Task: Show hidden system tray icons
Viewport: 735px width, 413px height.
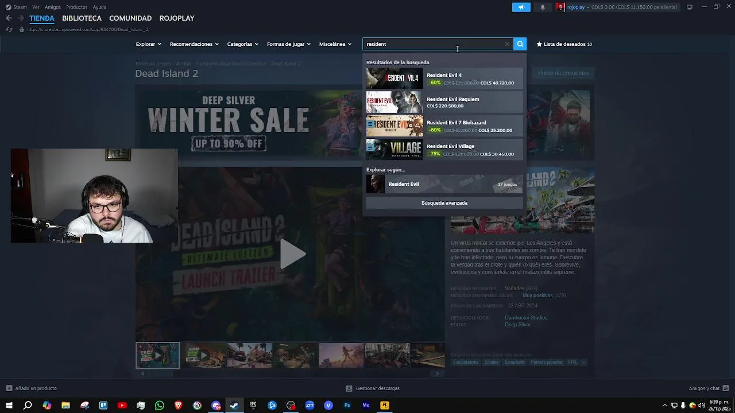Action: [x=665, y=406]
